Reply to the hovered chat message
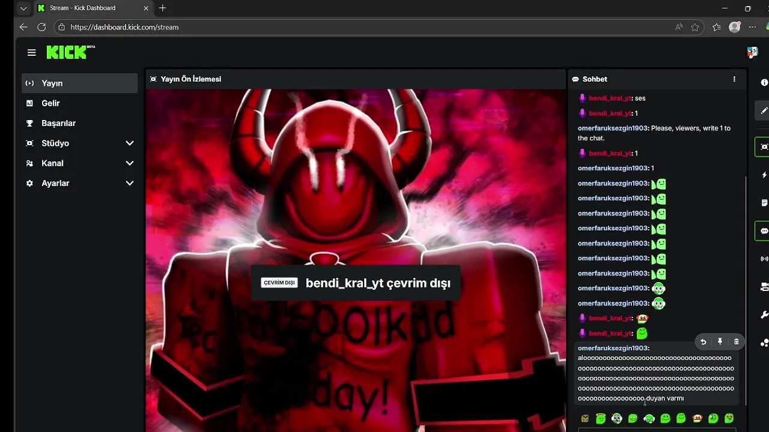The width and height of the screenshot is (769, 432). point(703,342)
